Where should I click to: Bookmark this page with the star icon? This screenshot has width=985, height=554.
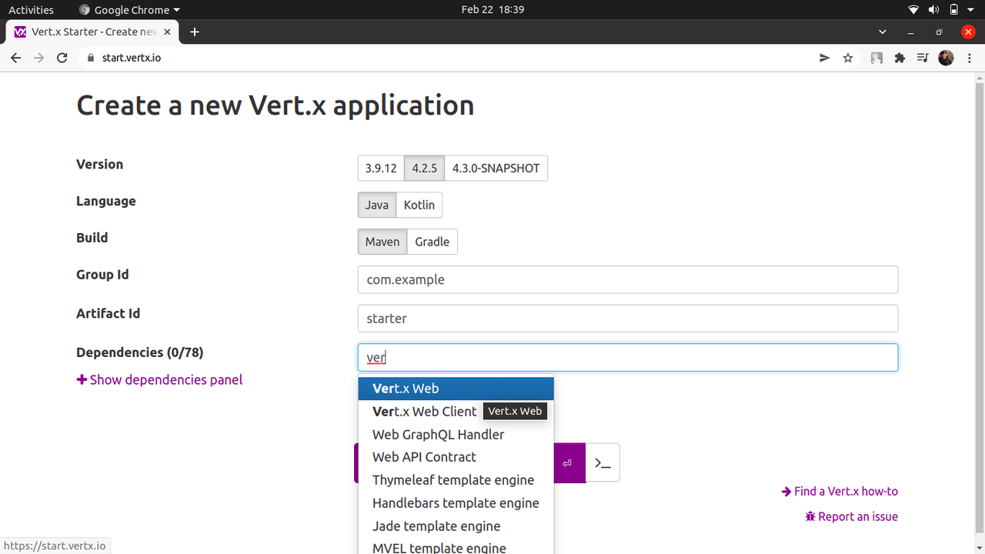(x=847, y=57)
